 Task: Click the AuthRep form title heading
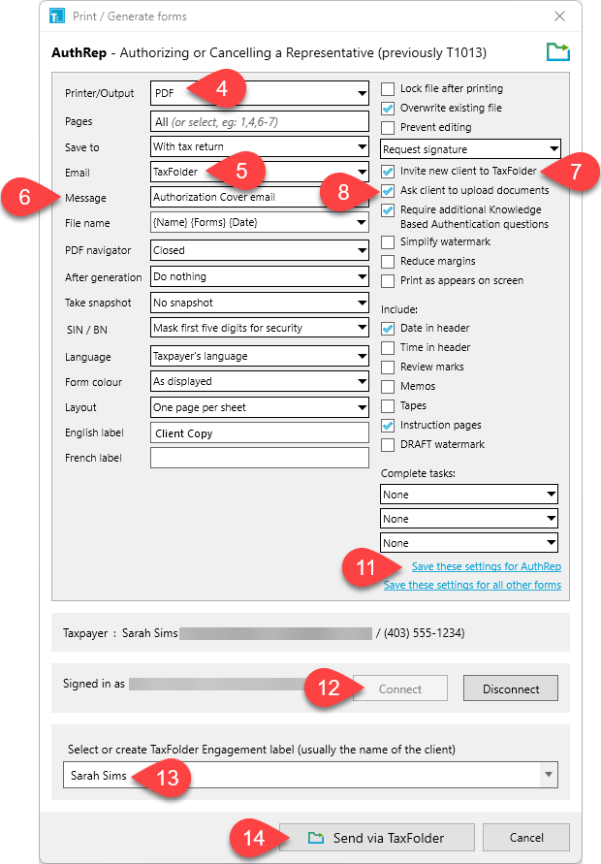click(269, 53)
